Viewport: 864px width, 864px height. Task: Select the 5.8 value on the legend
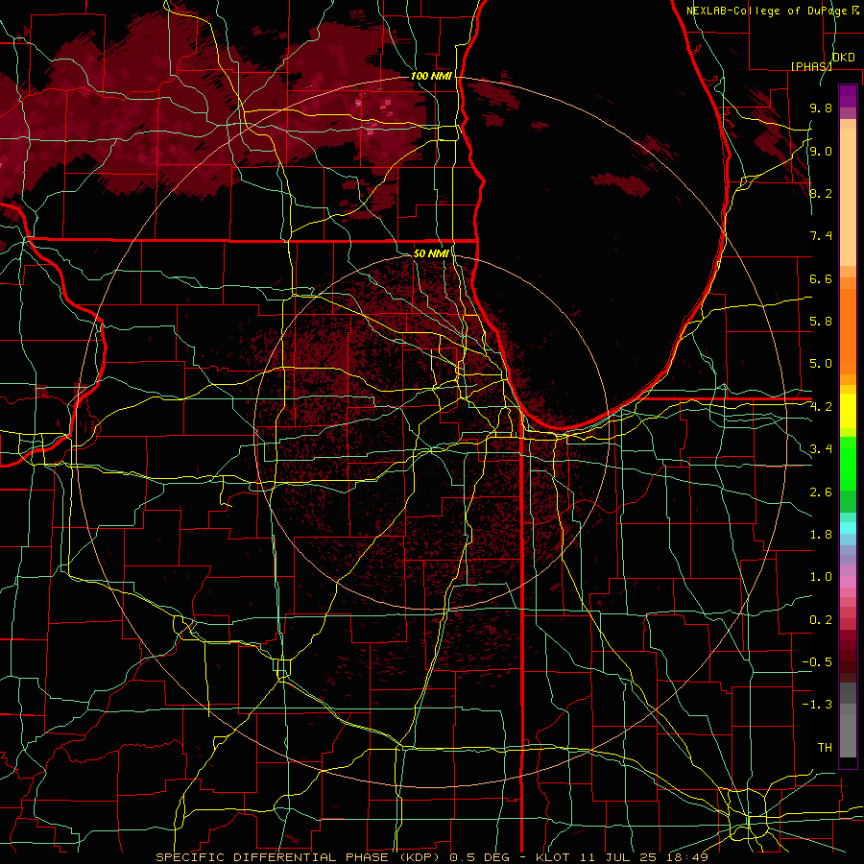821,322
